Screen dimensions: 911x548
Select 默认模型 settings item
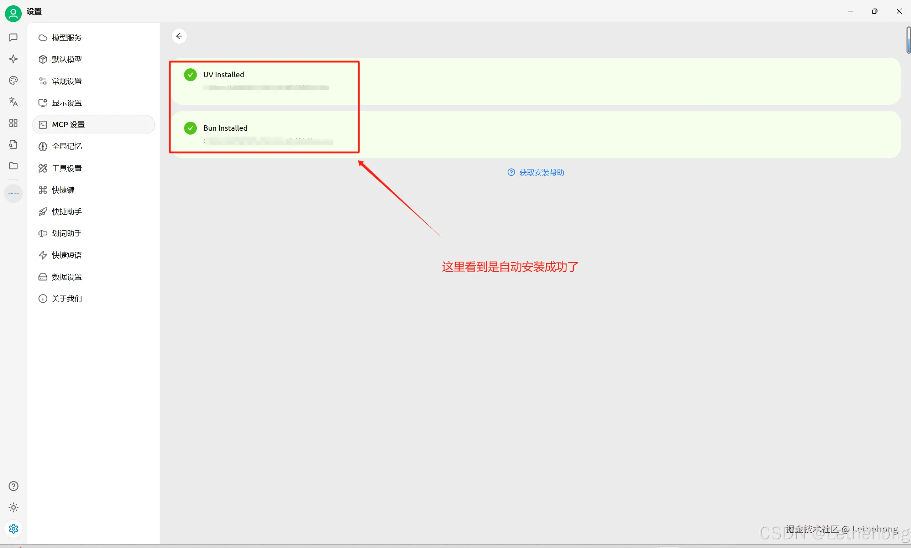pyautogui.click(x=67, y=59)
